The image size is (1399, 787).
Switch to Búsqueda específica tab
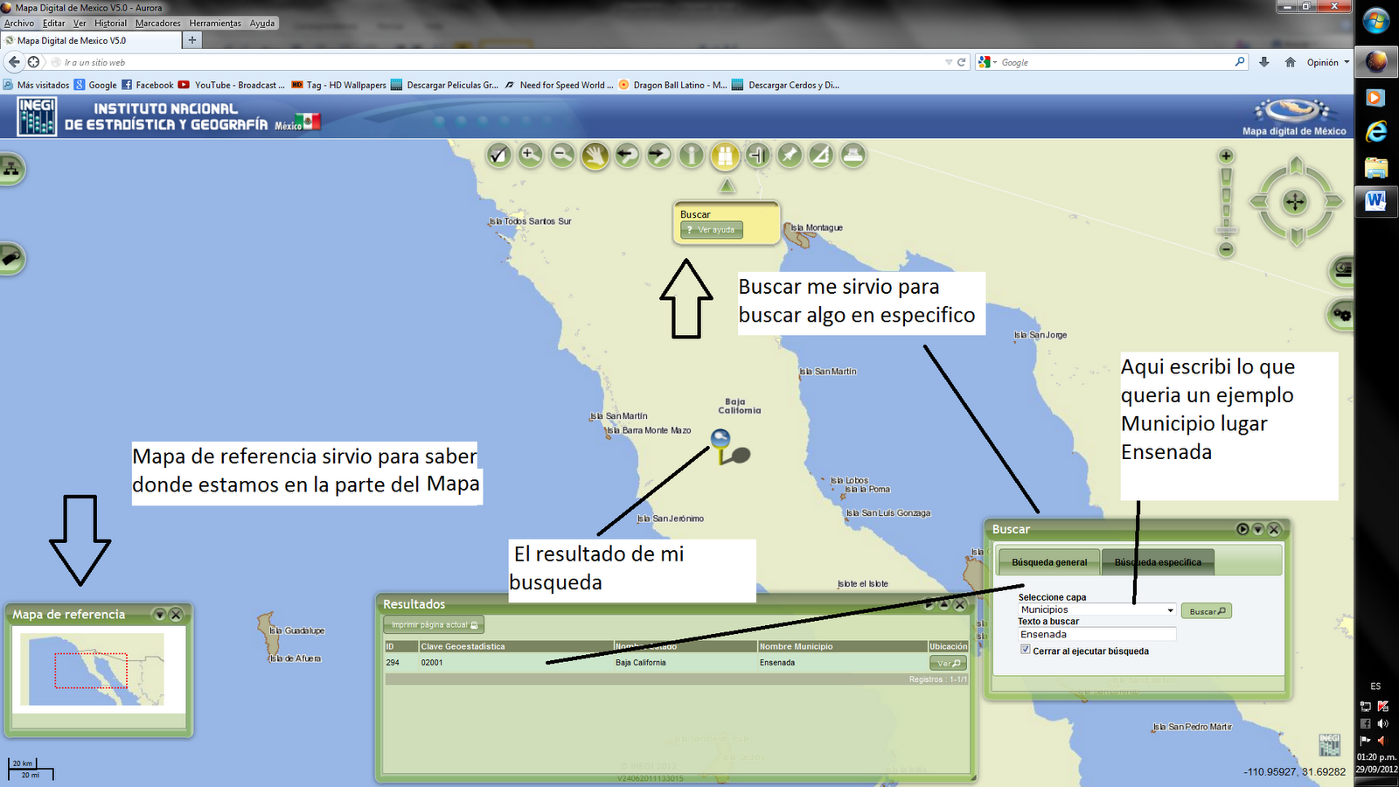click(x=1158, y=562)
